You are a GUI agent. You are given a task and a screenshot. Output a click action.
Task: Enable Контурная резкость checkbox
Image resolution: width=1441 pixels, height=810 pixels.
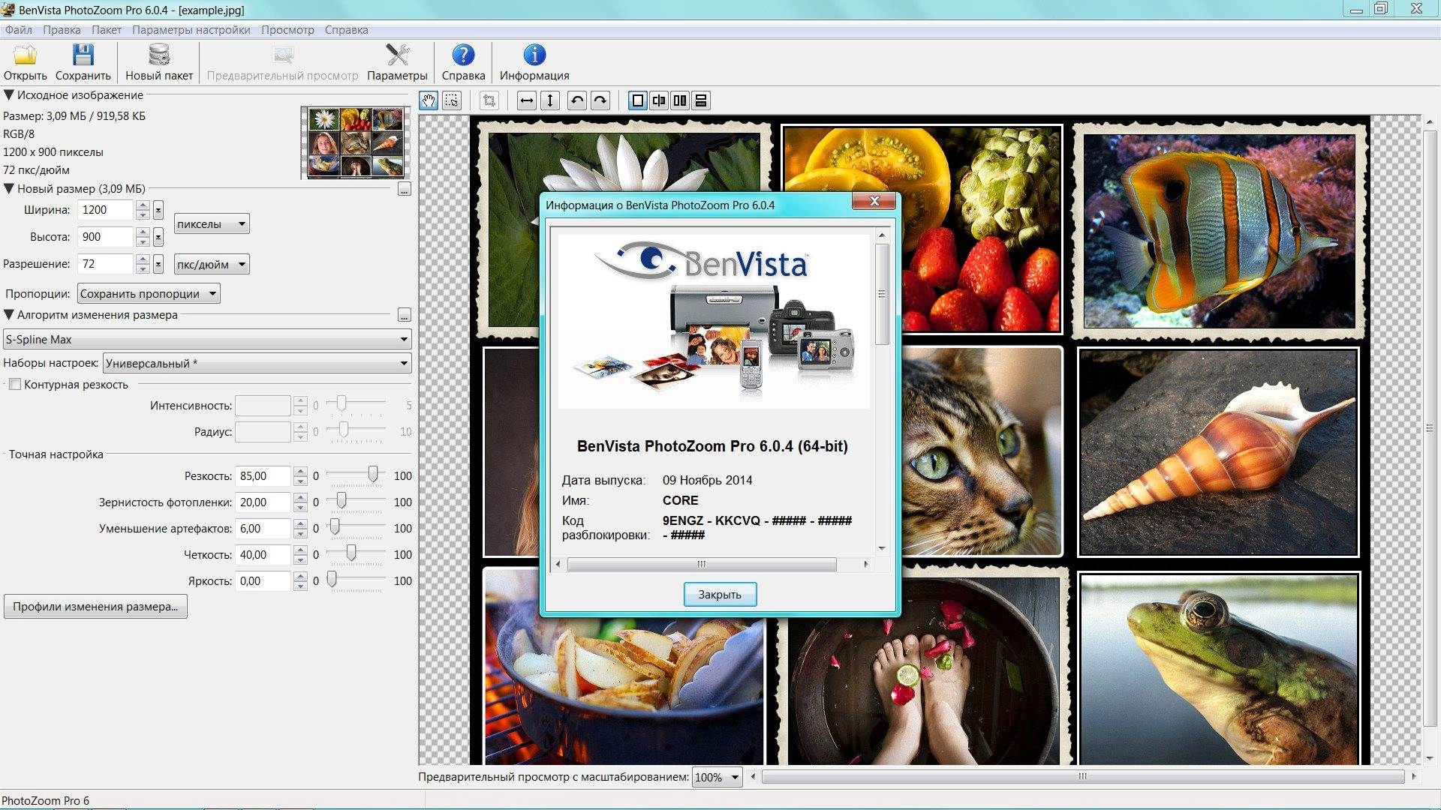(14, 384)
